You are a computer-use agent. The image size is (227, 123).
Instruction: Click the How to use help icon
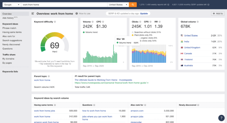tap(77, 13)
